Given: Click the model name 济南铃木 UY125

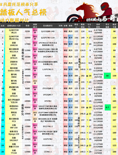Looking at the screenshot, I should [x=14, y=63].
